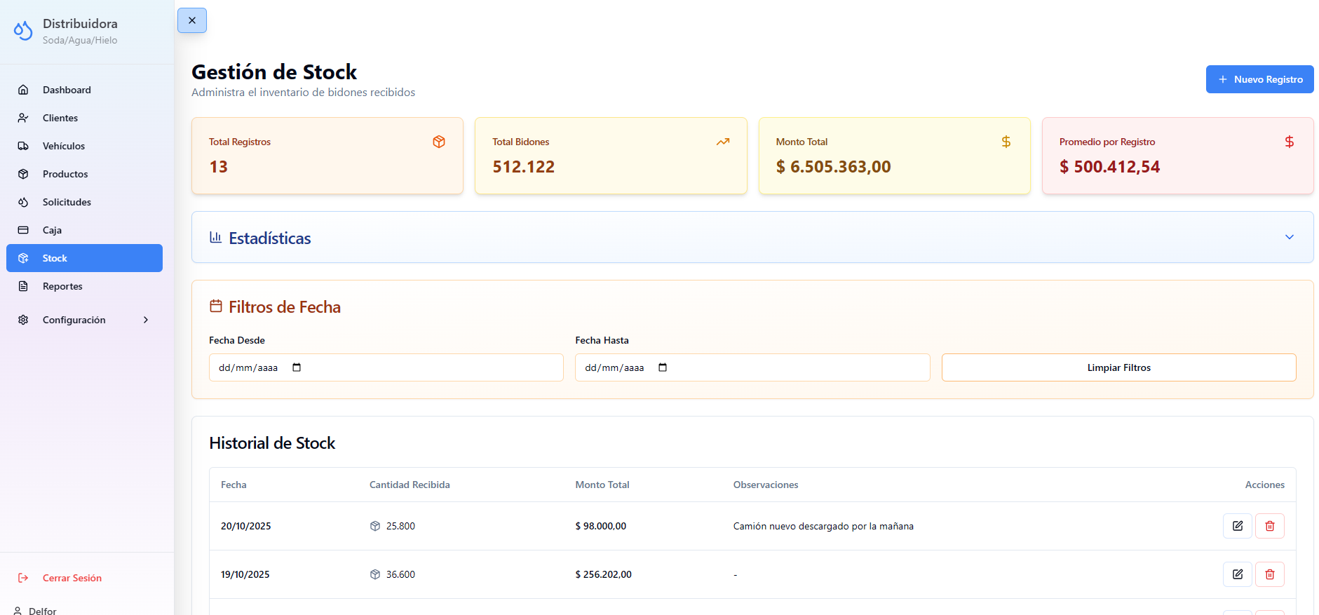Create a Nuevo Registro
The height and width of the screenshot is (615, 1319).
1259,79
